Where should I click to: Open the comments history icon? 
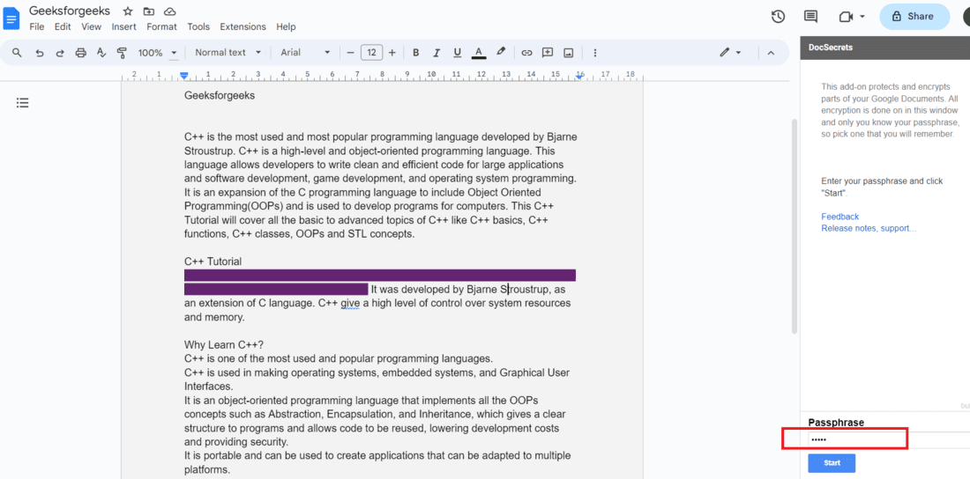coord(810,17)
